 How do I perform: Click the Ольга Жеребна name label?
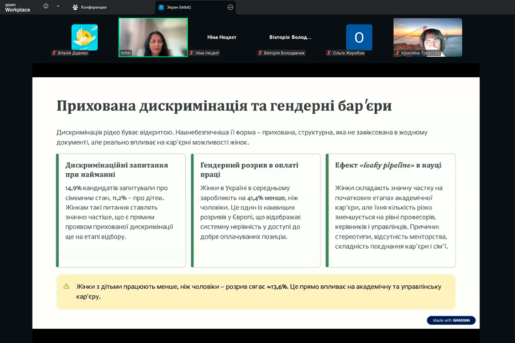[x=348, y=53]
